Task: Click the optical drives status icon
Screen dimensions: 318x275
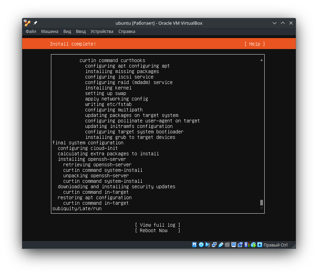Action: (201, 244)
